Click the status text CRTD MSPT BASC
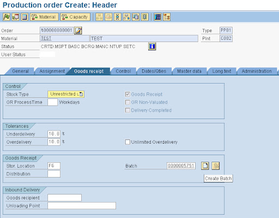Screen dimensions: 279x218 (60, 46)
